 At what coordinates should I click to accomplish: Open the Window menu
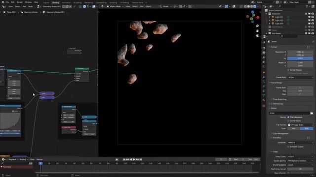28,2
